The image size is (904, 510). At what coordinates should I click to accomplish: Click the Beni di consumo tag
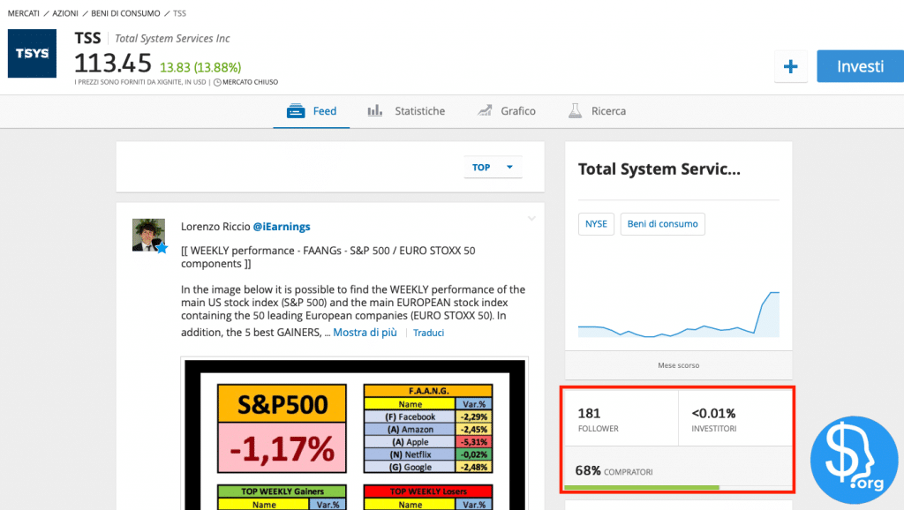coord(662,224)
